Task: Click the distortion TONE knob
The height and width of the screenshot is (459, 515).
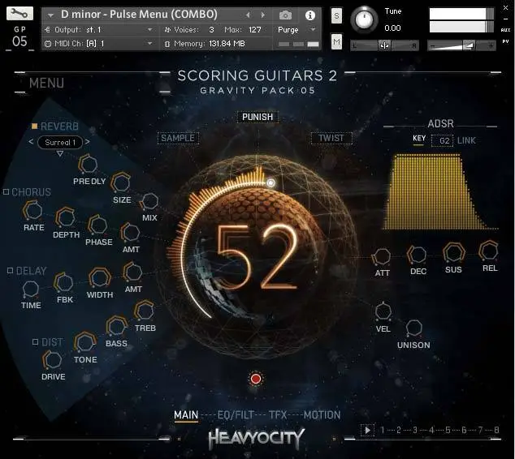Action: point(85,342)
